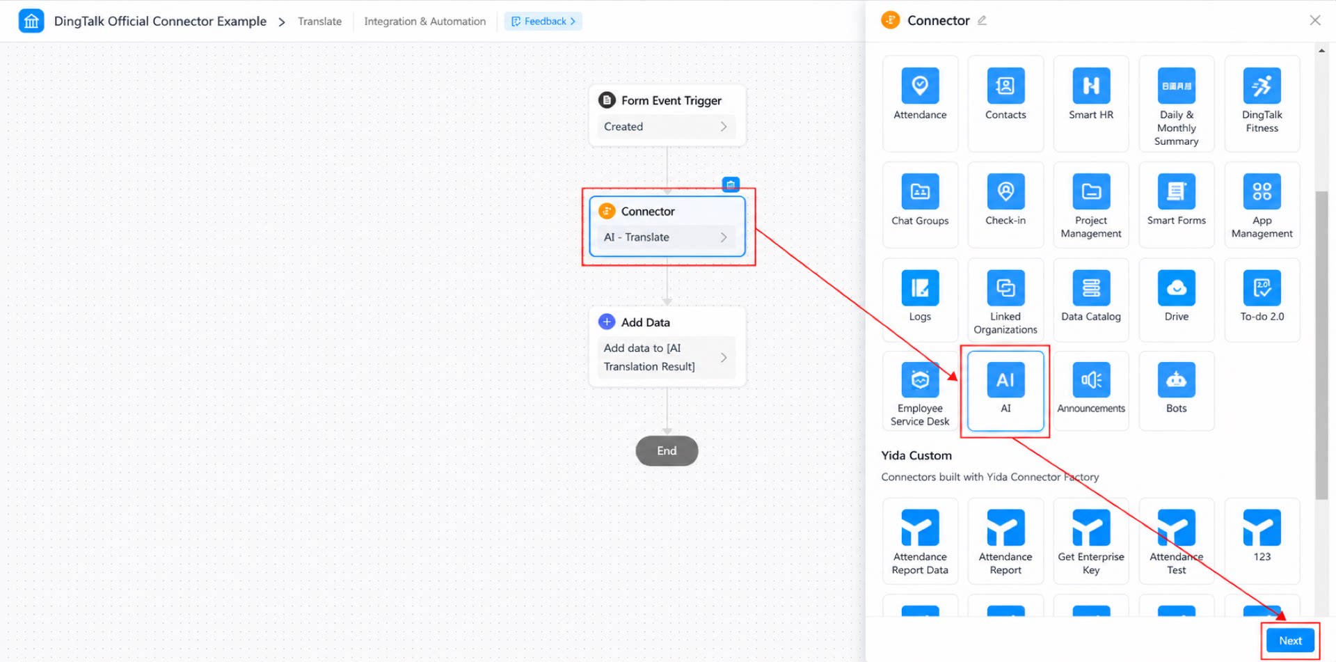This screenshot has height=662, width=1336.
Task: Select the AI connector tile
Action: 1005,391
